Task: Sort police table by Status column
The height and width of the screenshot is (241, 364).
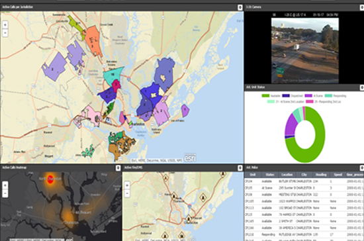Action: (x=270, y=175)
